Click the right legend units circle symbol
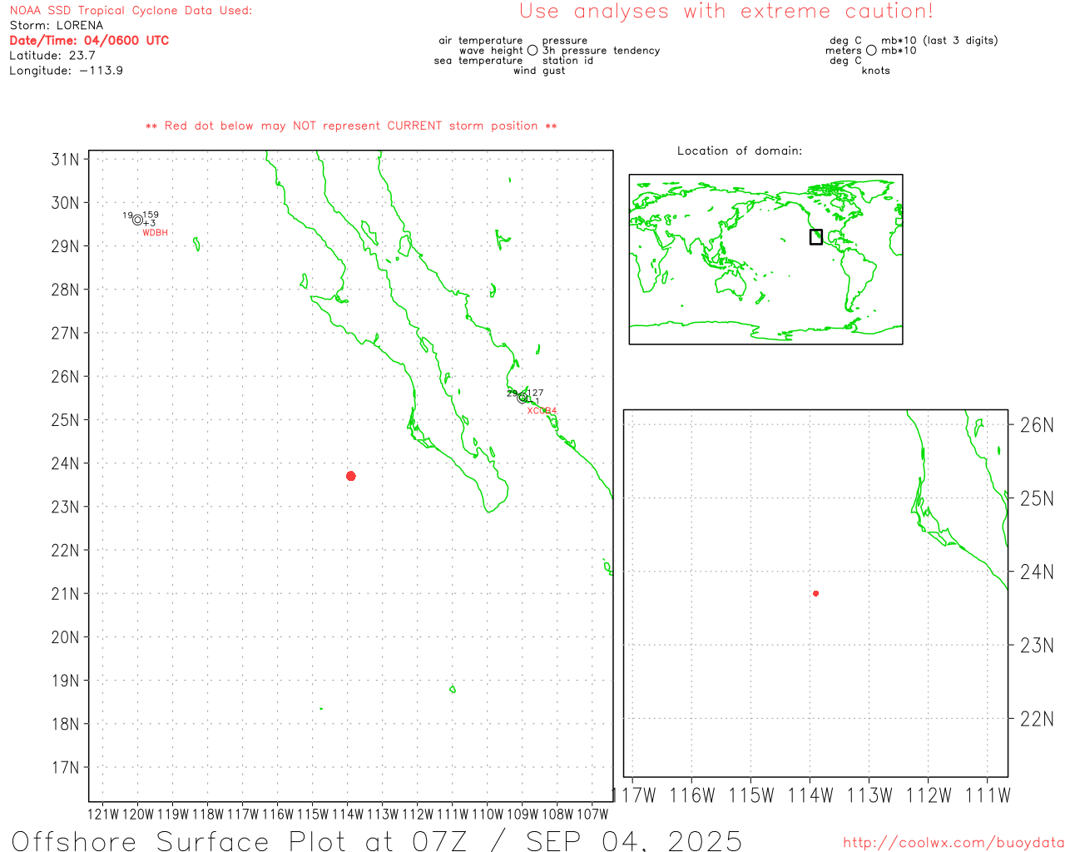This screenshot has height=852, width=1065. click(x=871, y=51)
